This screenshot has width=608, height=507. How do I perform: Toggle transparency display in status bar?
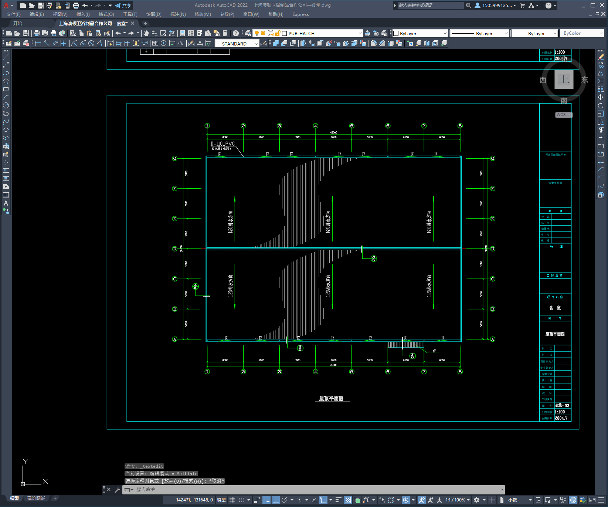[x=348, y=500]
